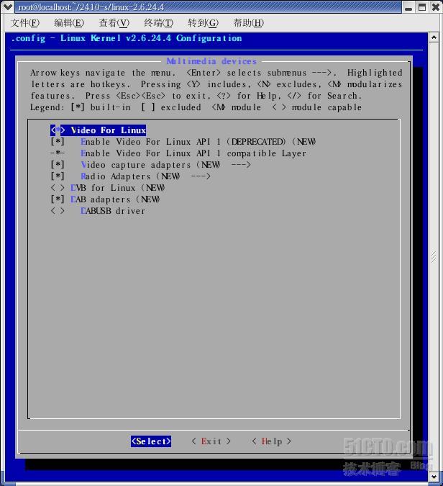This screenshot has height=486, width=443.
Task: Click the 'Multimedia devices' dialog title
Action: click(x=211, y=61)
